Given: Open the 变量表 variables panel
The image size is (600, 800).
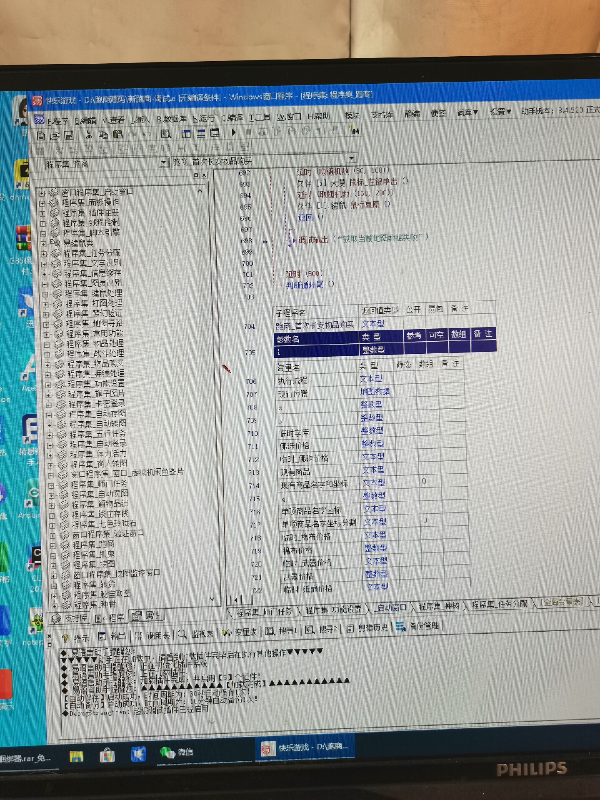Looking at the screenshot, I should click(240, 632).
